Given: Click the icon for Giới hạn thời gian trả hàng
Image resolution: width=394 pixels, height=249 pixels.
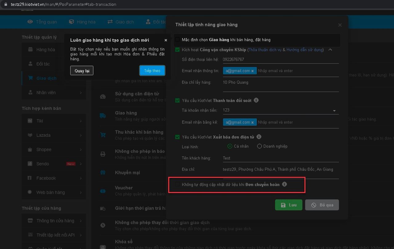Looking at the screenshot, I should [x=103, y=208].
